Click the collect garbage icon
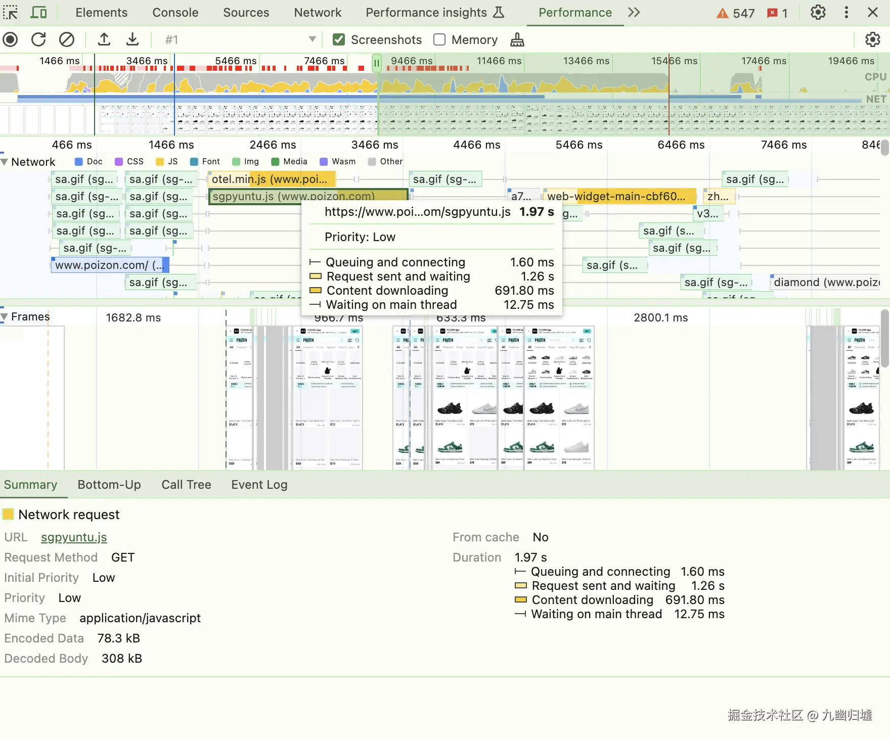Viewport: 890px width, 740px height. click(517, 40)
